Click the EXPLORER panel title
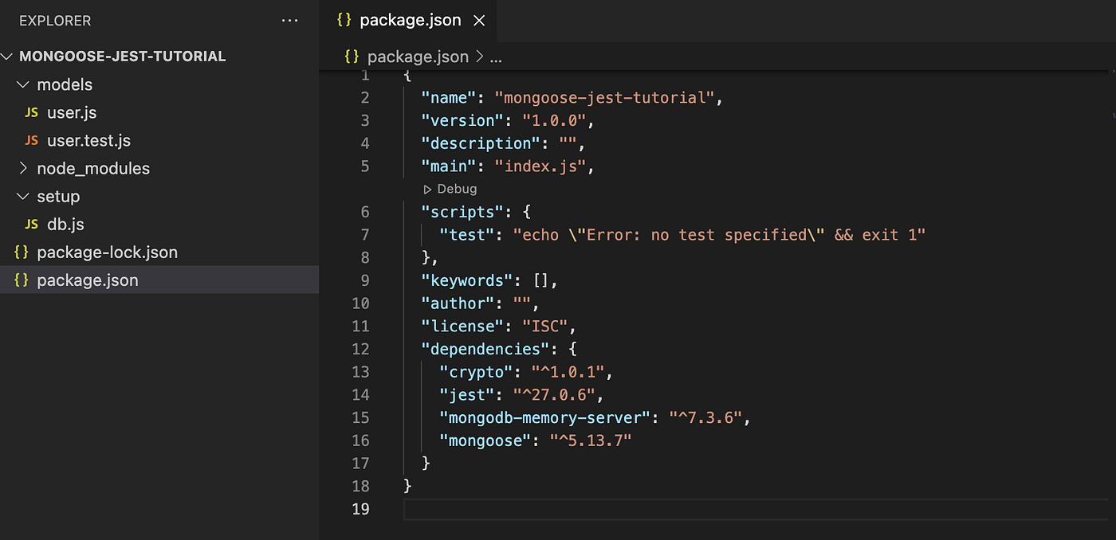Viewport: 1116px width, 540px height. pos(55,21)
